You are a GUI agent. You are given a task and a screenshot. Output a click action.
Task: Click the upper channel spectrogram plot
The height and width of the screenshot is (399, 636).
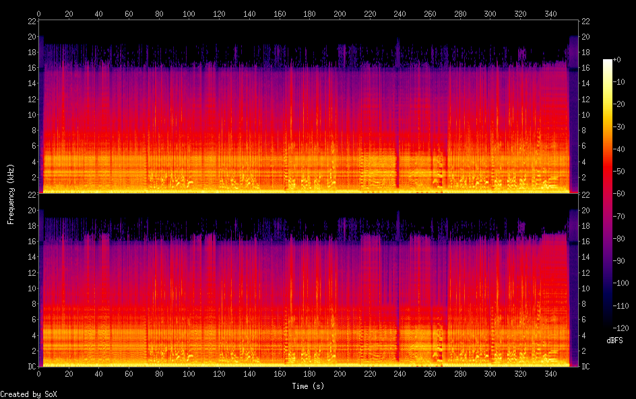click(309, 106)
